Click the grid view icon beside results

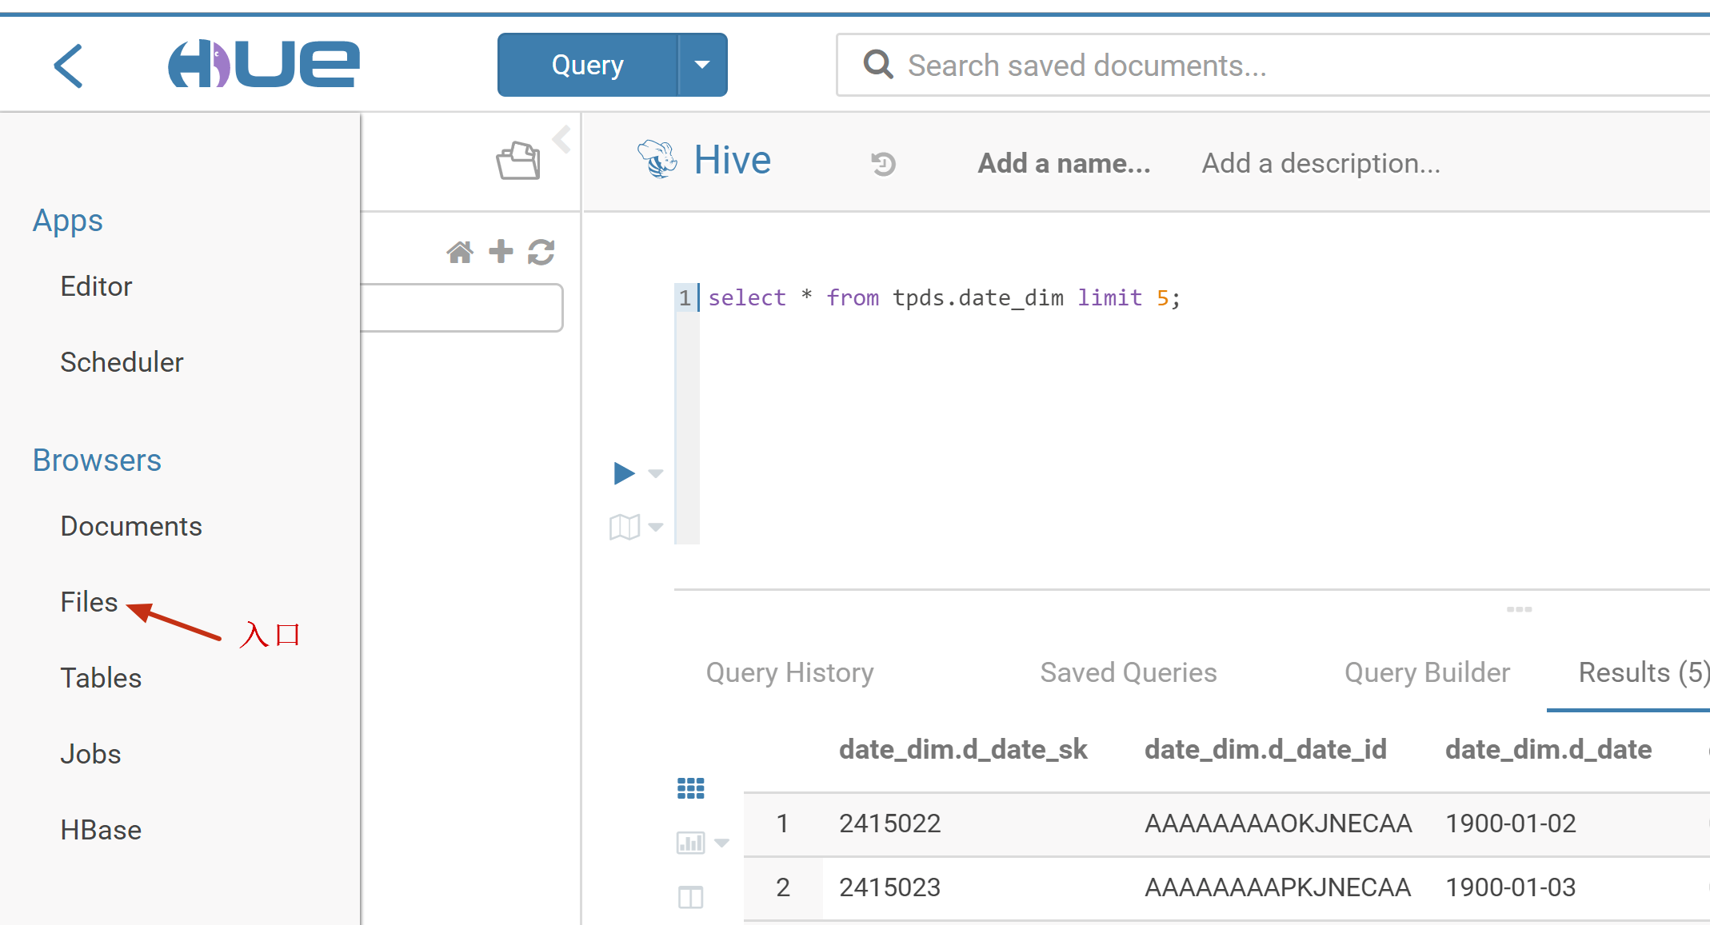689,787
